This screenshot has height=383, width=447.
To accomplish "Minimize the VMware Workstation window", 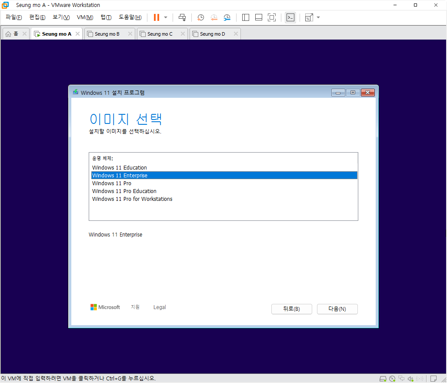I will (x=395, y=5).
